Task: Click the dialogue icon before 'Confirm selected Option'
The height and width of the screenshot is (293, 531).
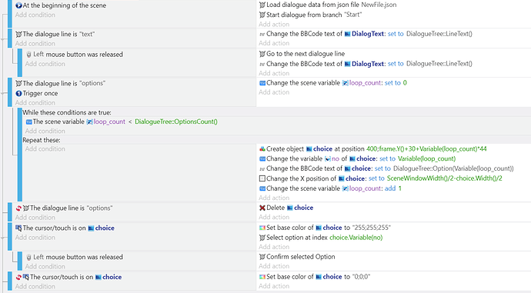Action: click(262, 257)
